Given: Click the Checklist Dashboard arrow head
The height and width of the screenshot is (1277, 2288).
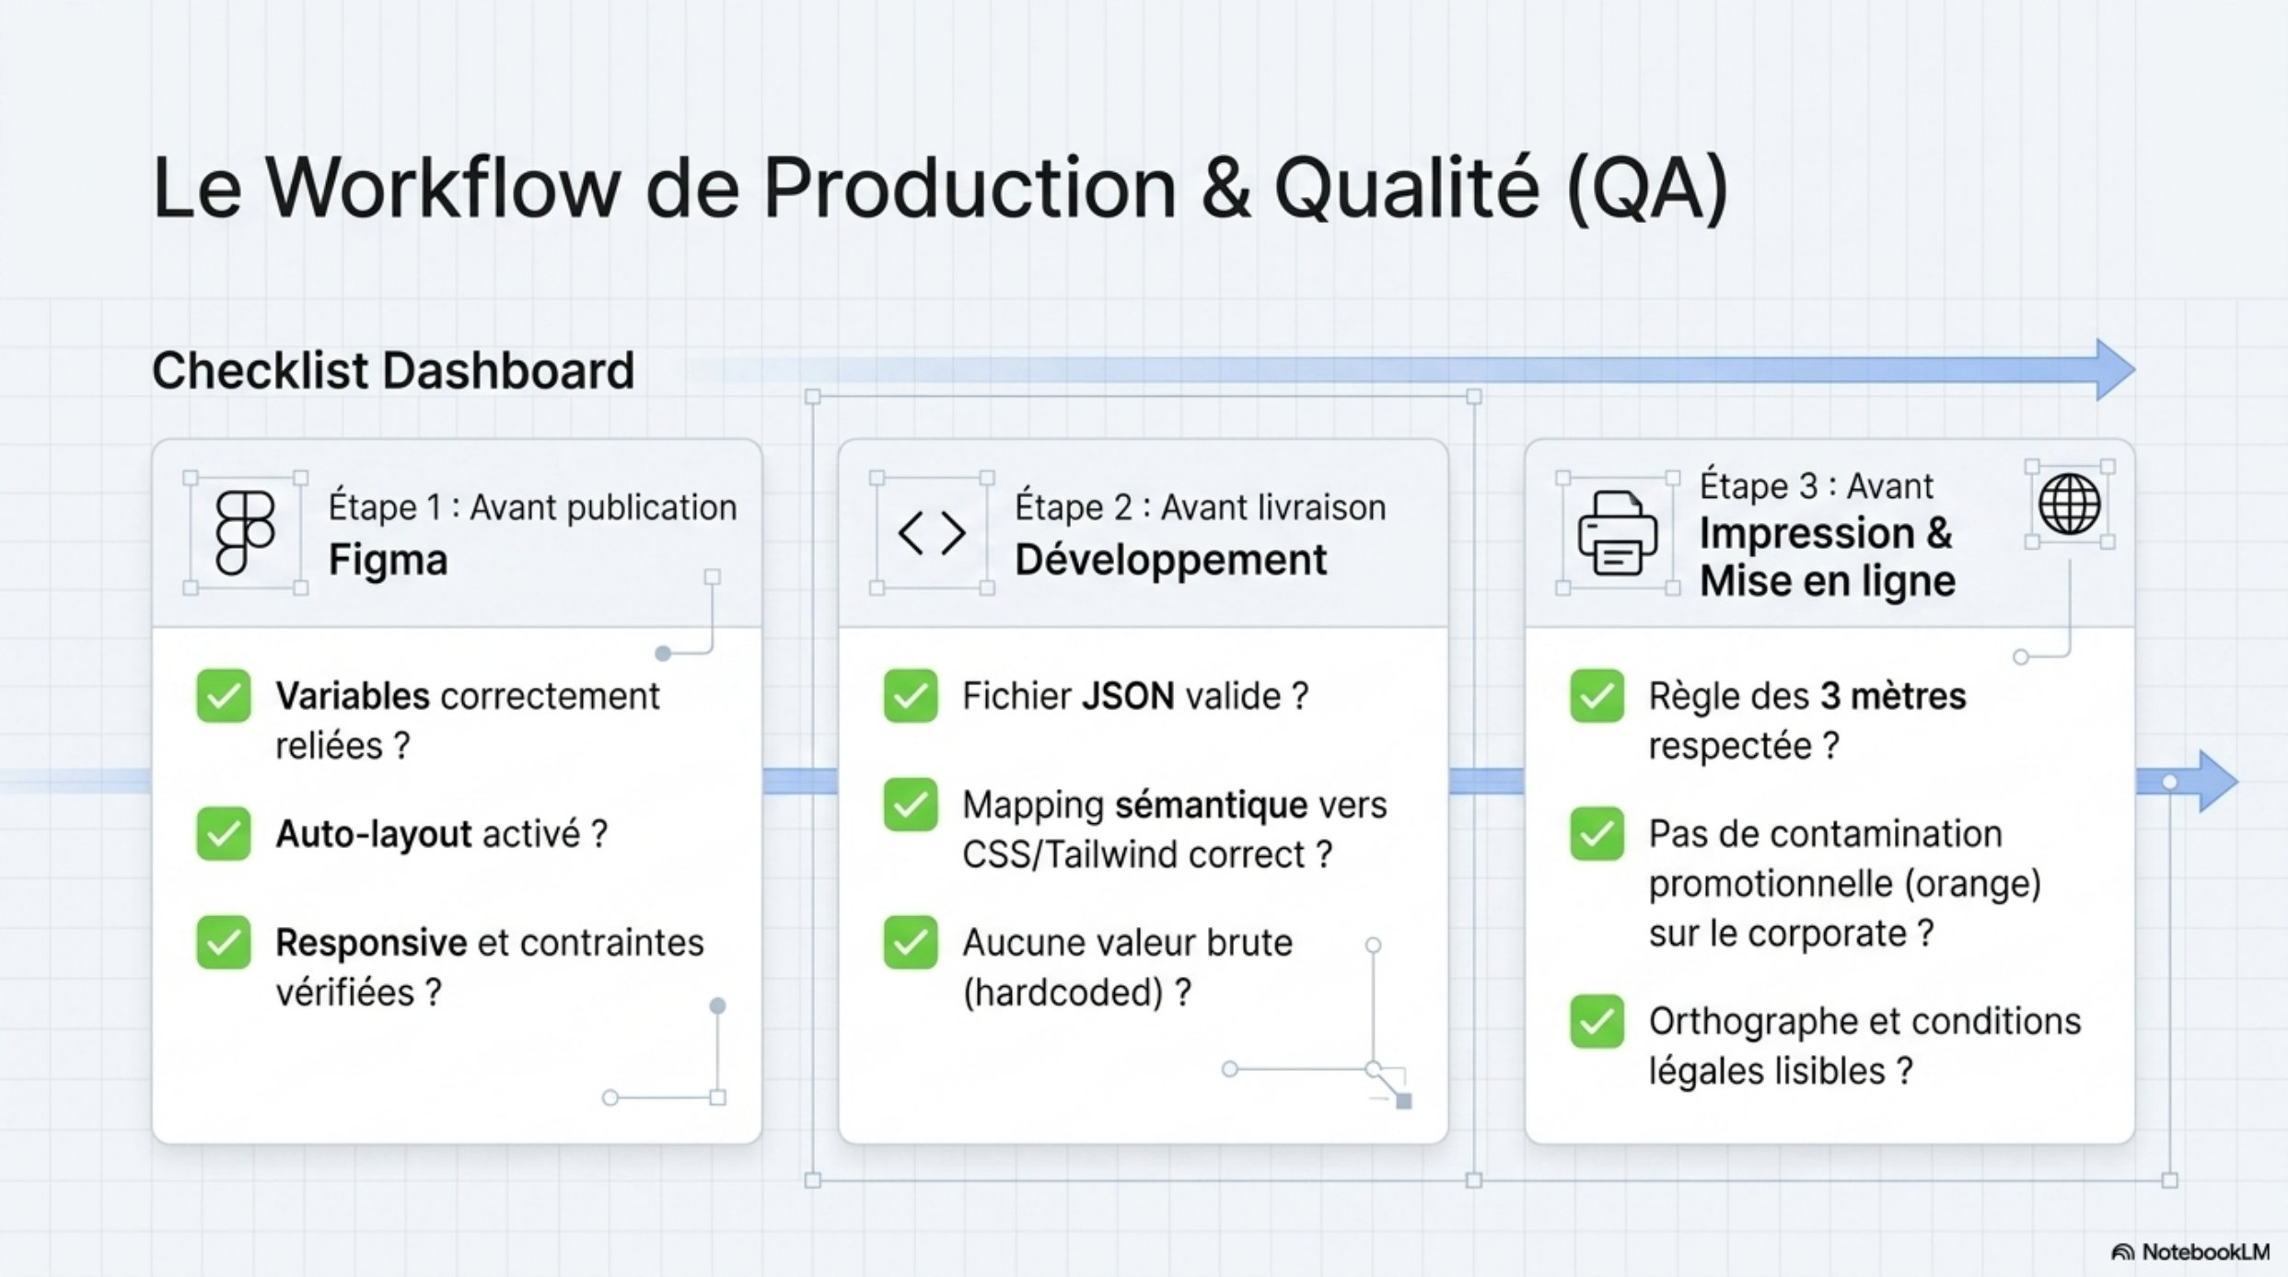Looking at the screenshot, I should point(2115,369).
